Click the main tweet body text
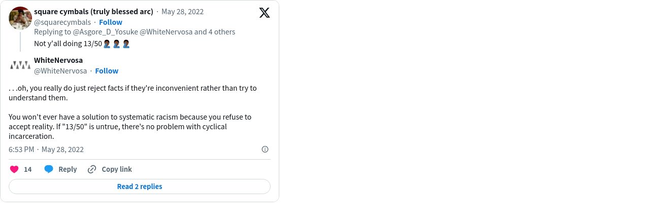This screenshot has width=652, height=224. (x=133, y=112)
